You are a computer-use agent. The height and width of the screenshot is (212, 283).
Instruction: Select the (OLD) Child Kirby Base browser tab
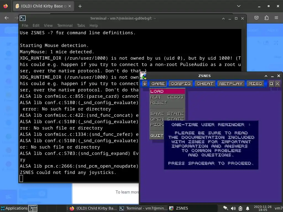[43, 6]
